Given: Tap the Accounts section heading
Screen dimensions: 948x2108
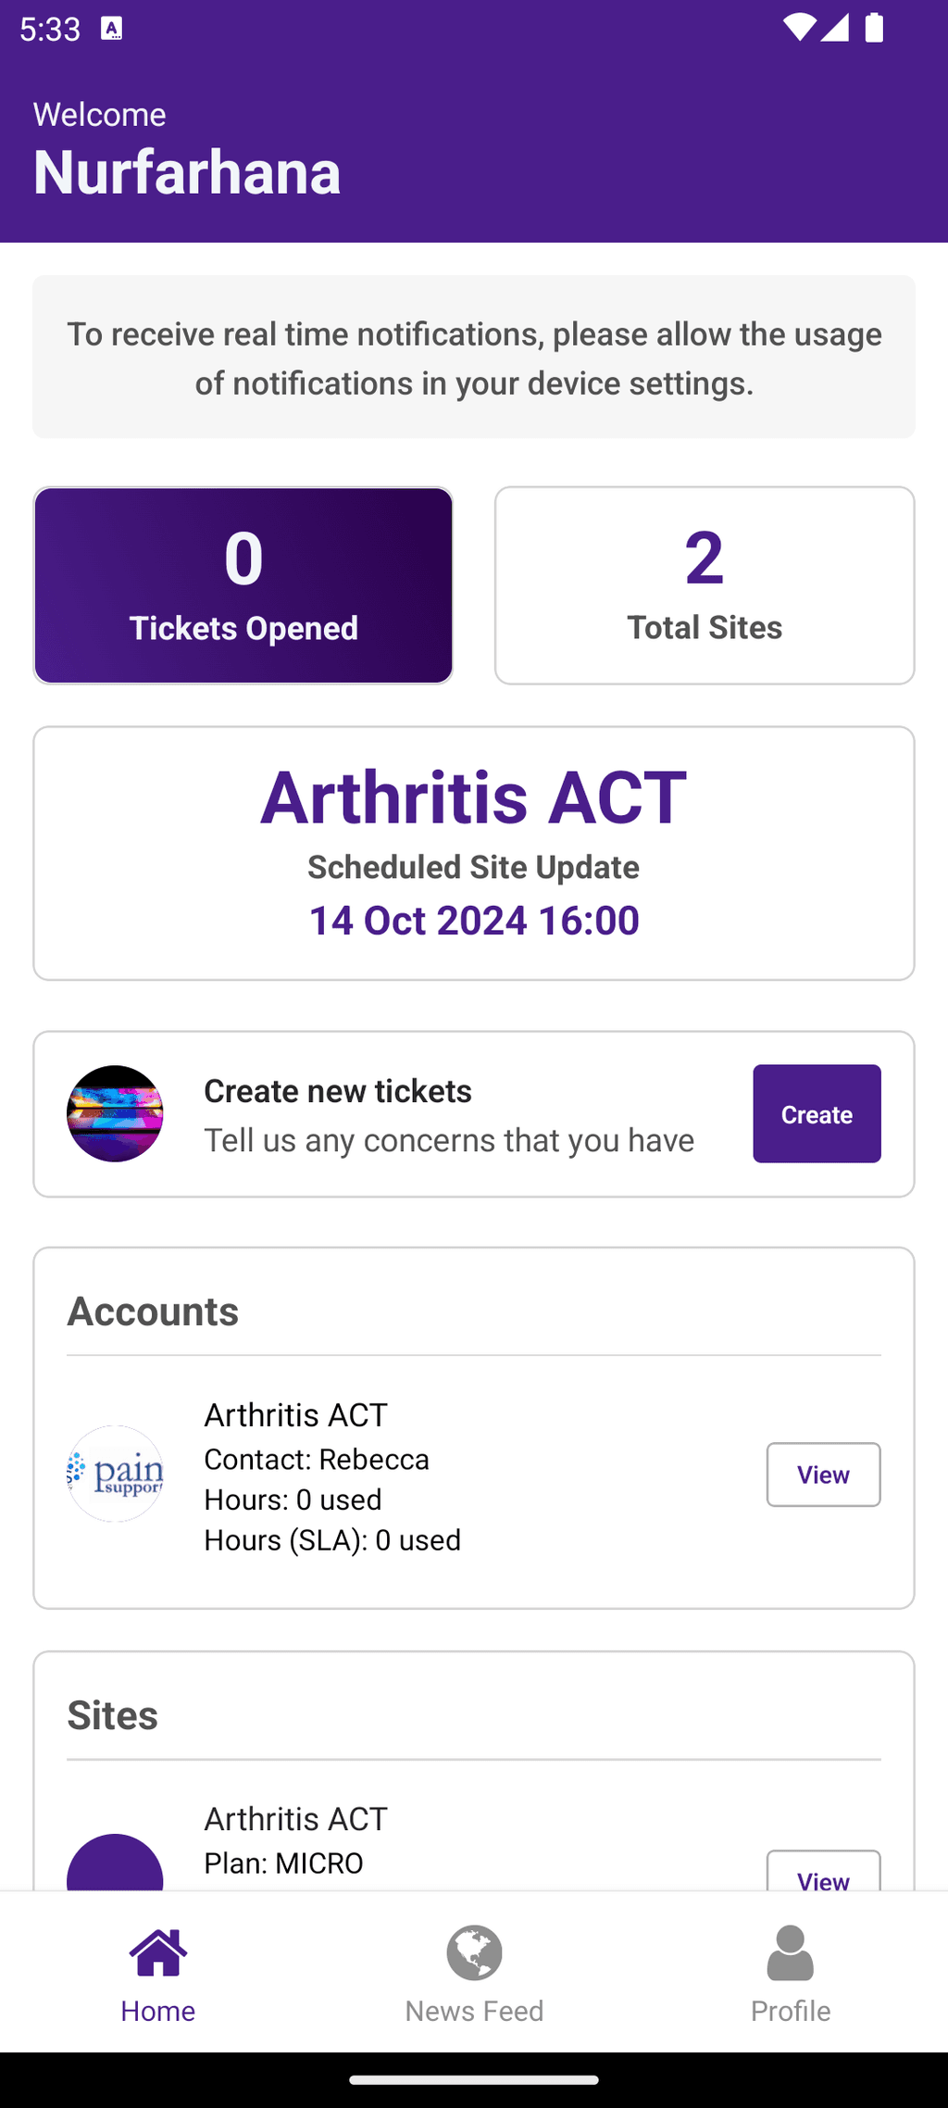Looking at the screenshot, I should (x=153, y=1311).
